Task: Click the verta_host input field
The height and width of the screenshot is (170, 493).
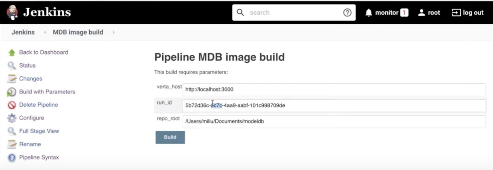Action: coord(334,89)
